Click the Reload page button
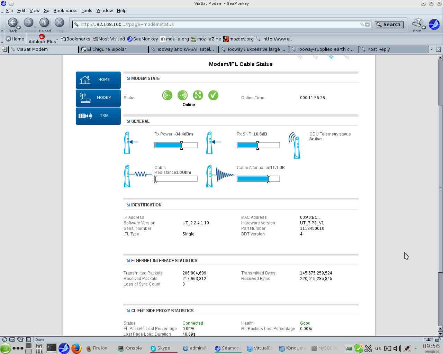 coord(44,23)
